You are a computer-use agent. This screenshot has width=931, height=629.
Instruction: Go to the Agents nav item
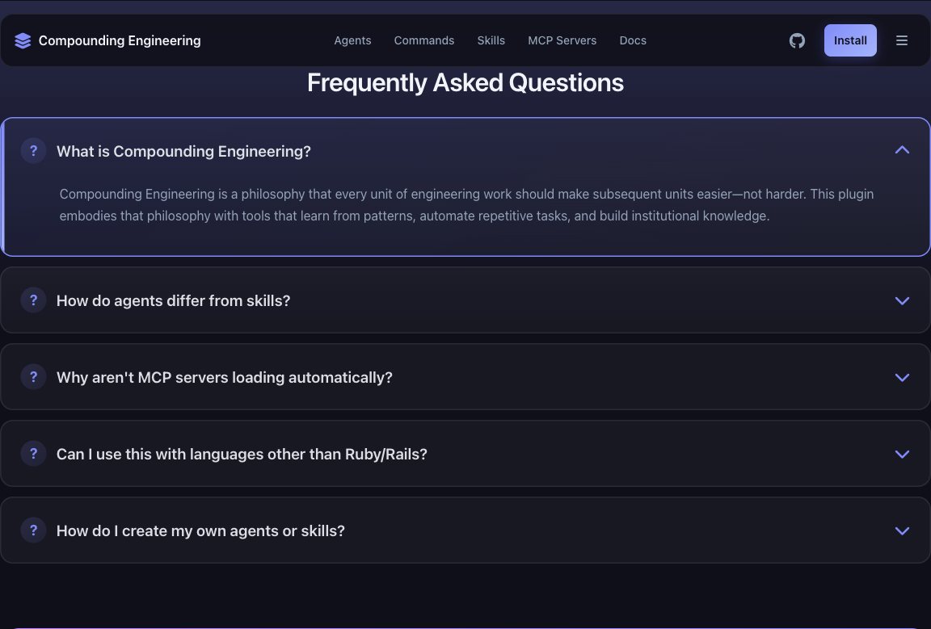coord(352,40)
